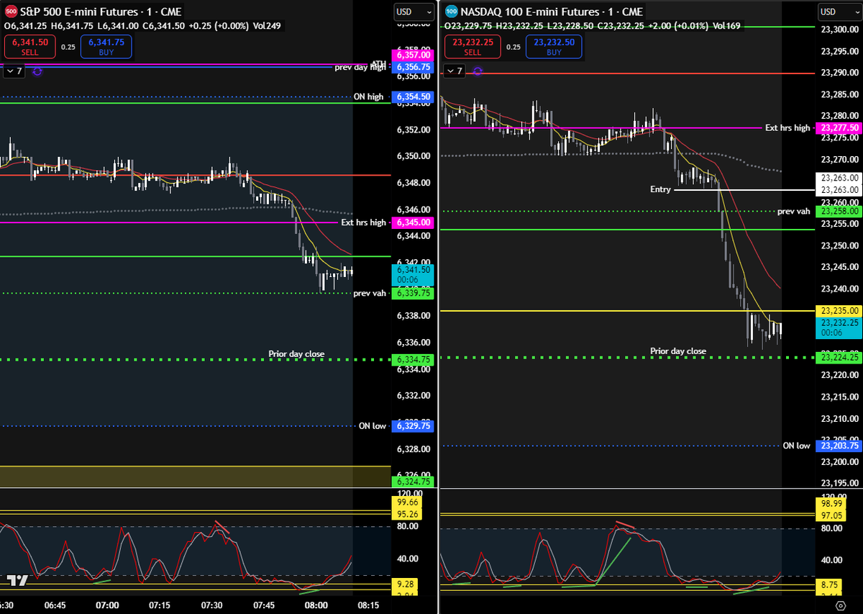Click Ext hrs high label on NASDAQ chart

coord(787,127)
